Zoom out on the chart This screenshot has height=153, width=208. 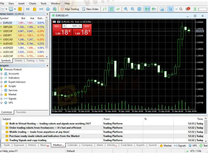pos(133,9)
